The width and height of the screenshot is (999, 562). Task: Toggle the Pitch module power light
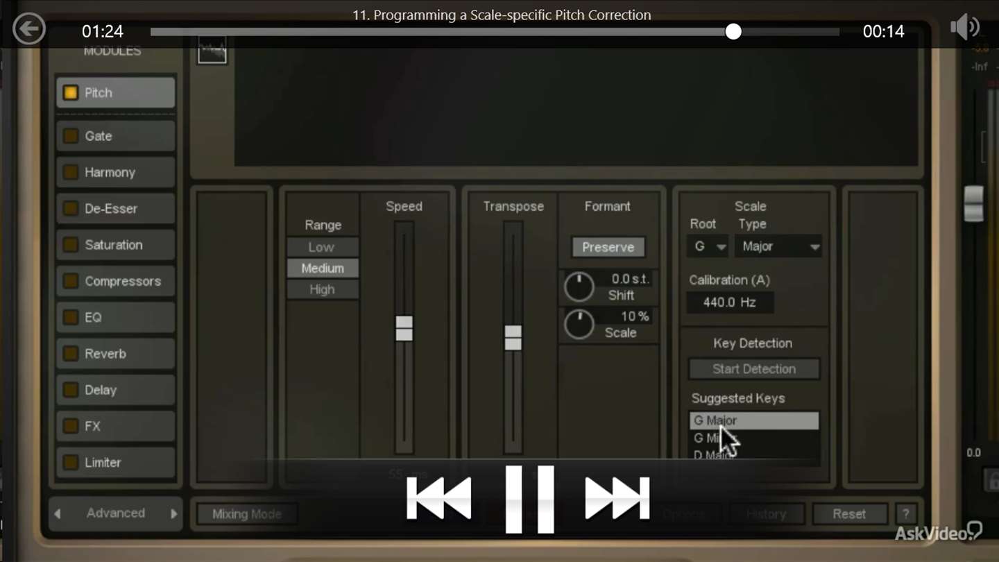[x=71, y=93]
